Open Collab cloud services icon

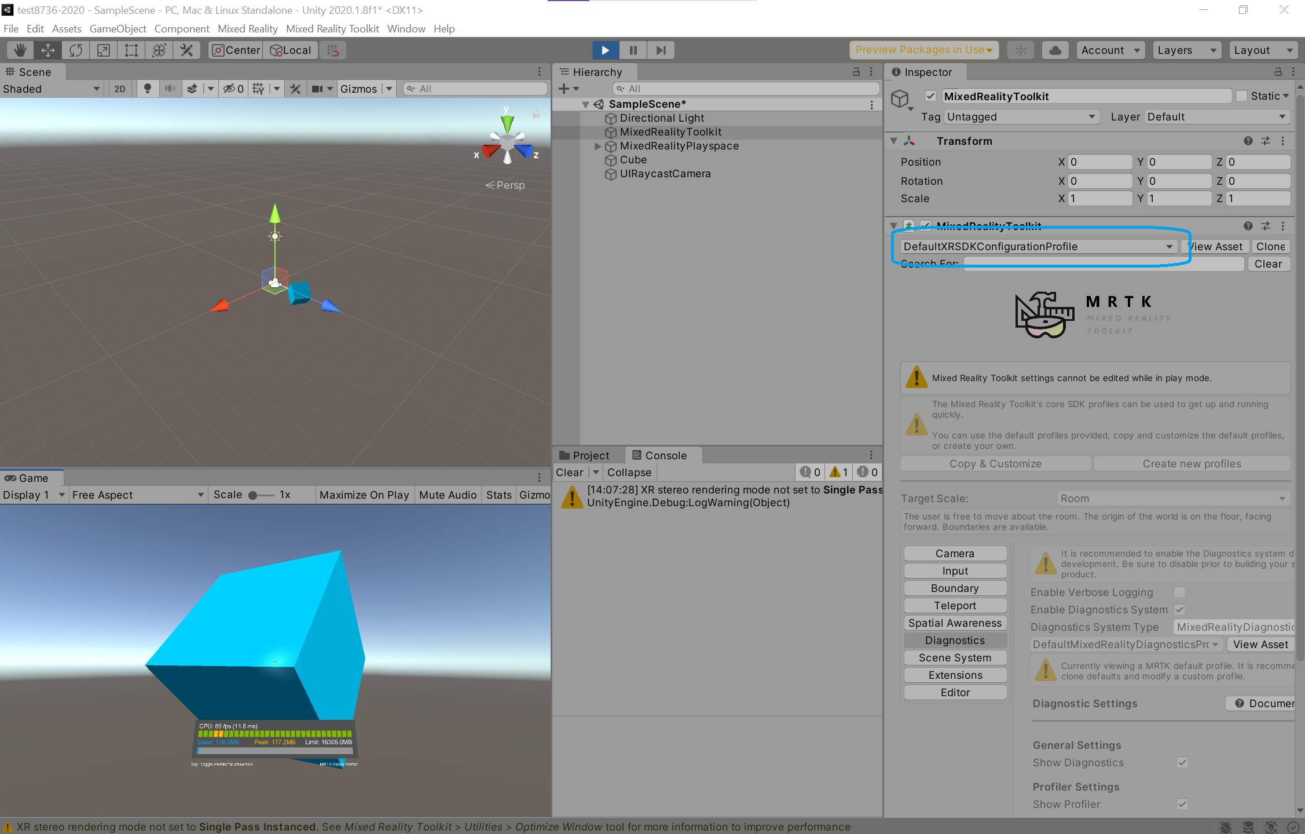click(x=1055, y=50)
